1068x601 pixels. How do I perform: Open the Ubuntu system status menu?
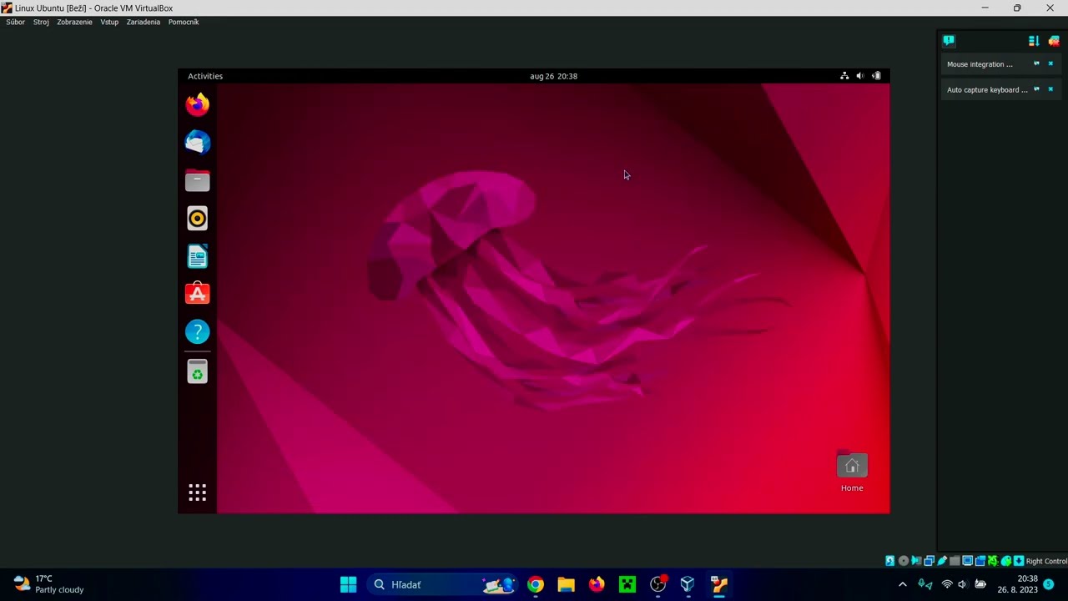860,76
